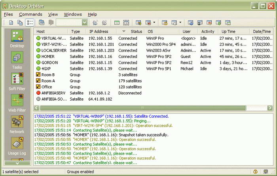The width and height of the screenshot is (277, 176).
Task: Select the HOMER satellite row
Action: click(x=154, y=56)
